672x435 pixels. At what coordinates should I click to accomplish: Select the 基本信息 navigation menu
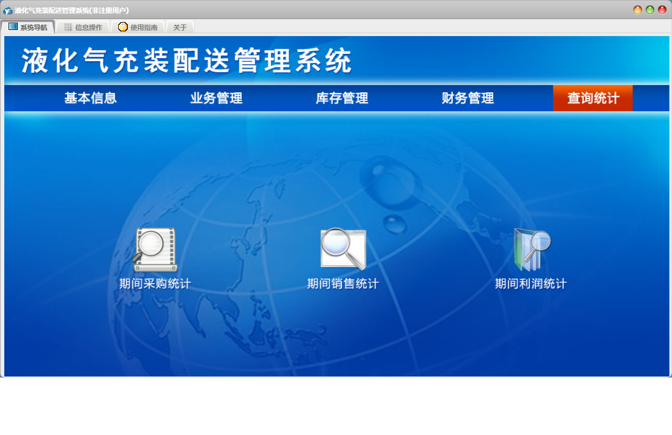(91, 98)
